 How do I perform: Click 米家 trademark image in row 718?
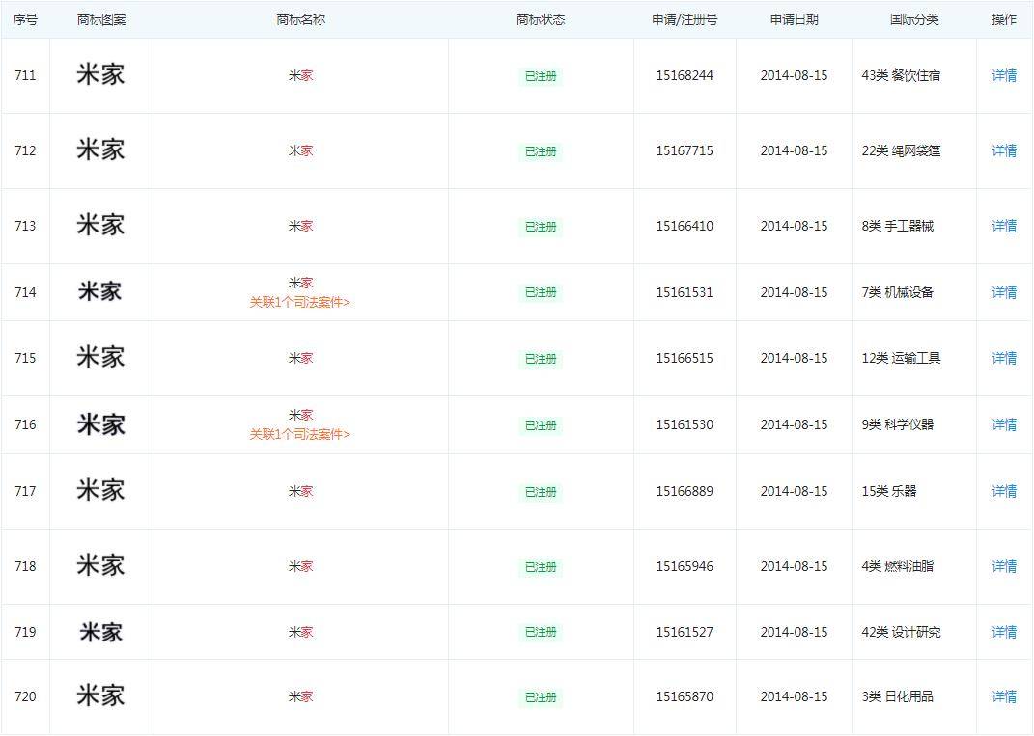(101, 565)
